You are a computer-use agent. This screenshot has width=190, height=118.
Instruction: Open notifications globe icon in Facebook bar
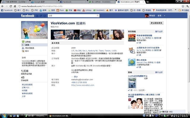[45, 16]
